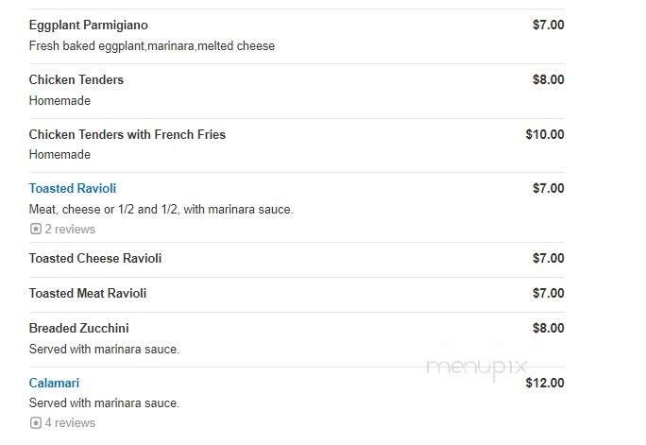Click the Eggplant Parmigiano description text
The width and height of the screenshot is (646, 445).
(152, 46)
